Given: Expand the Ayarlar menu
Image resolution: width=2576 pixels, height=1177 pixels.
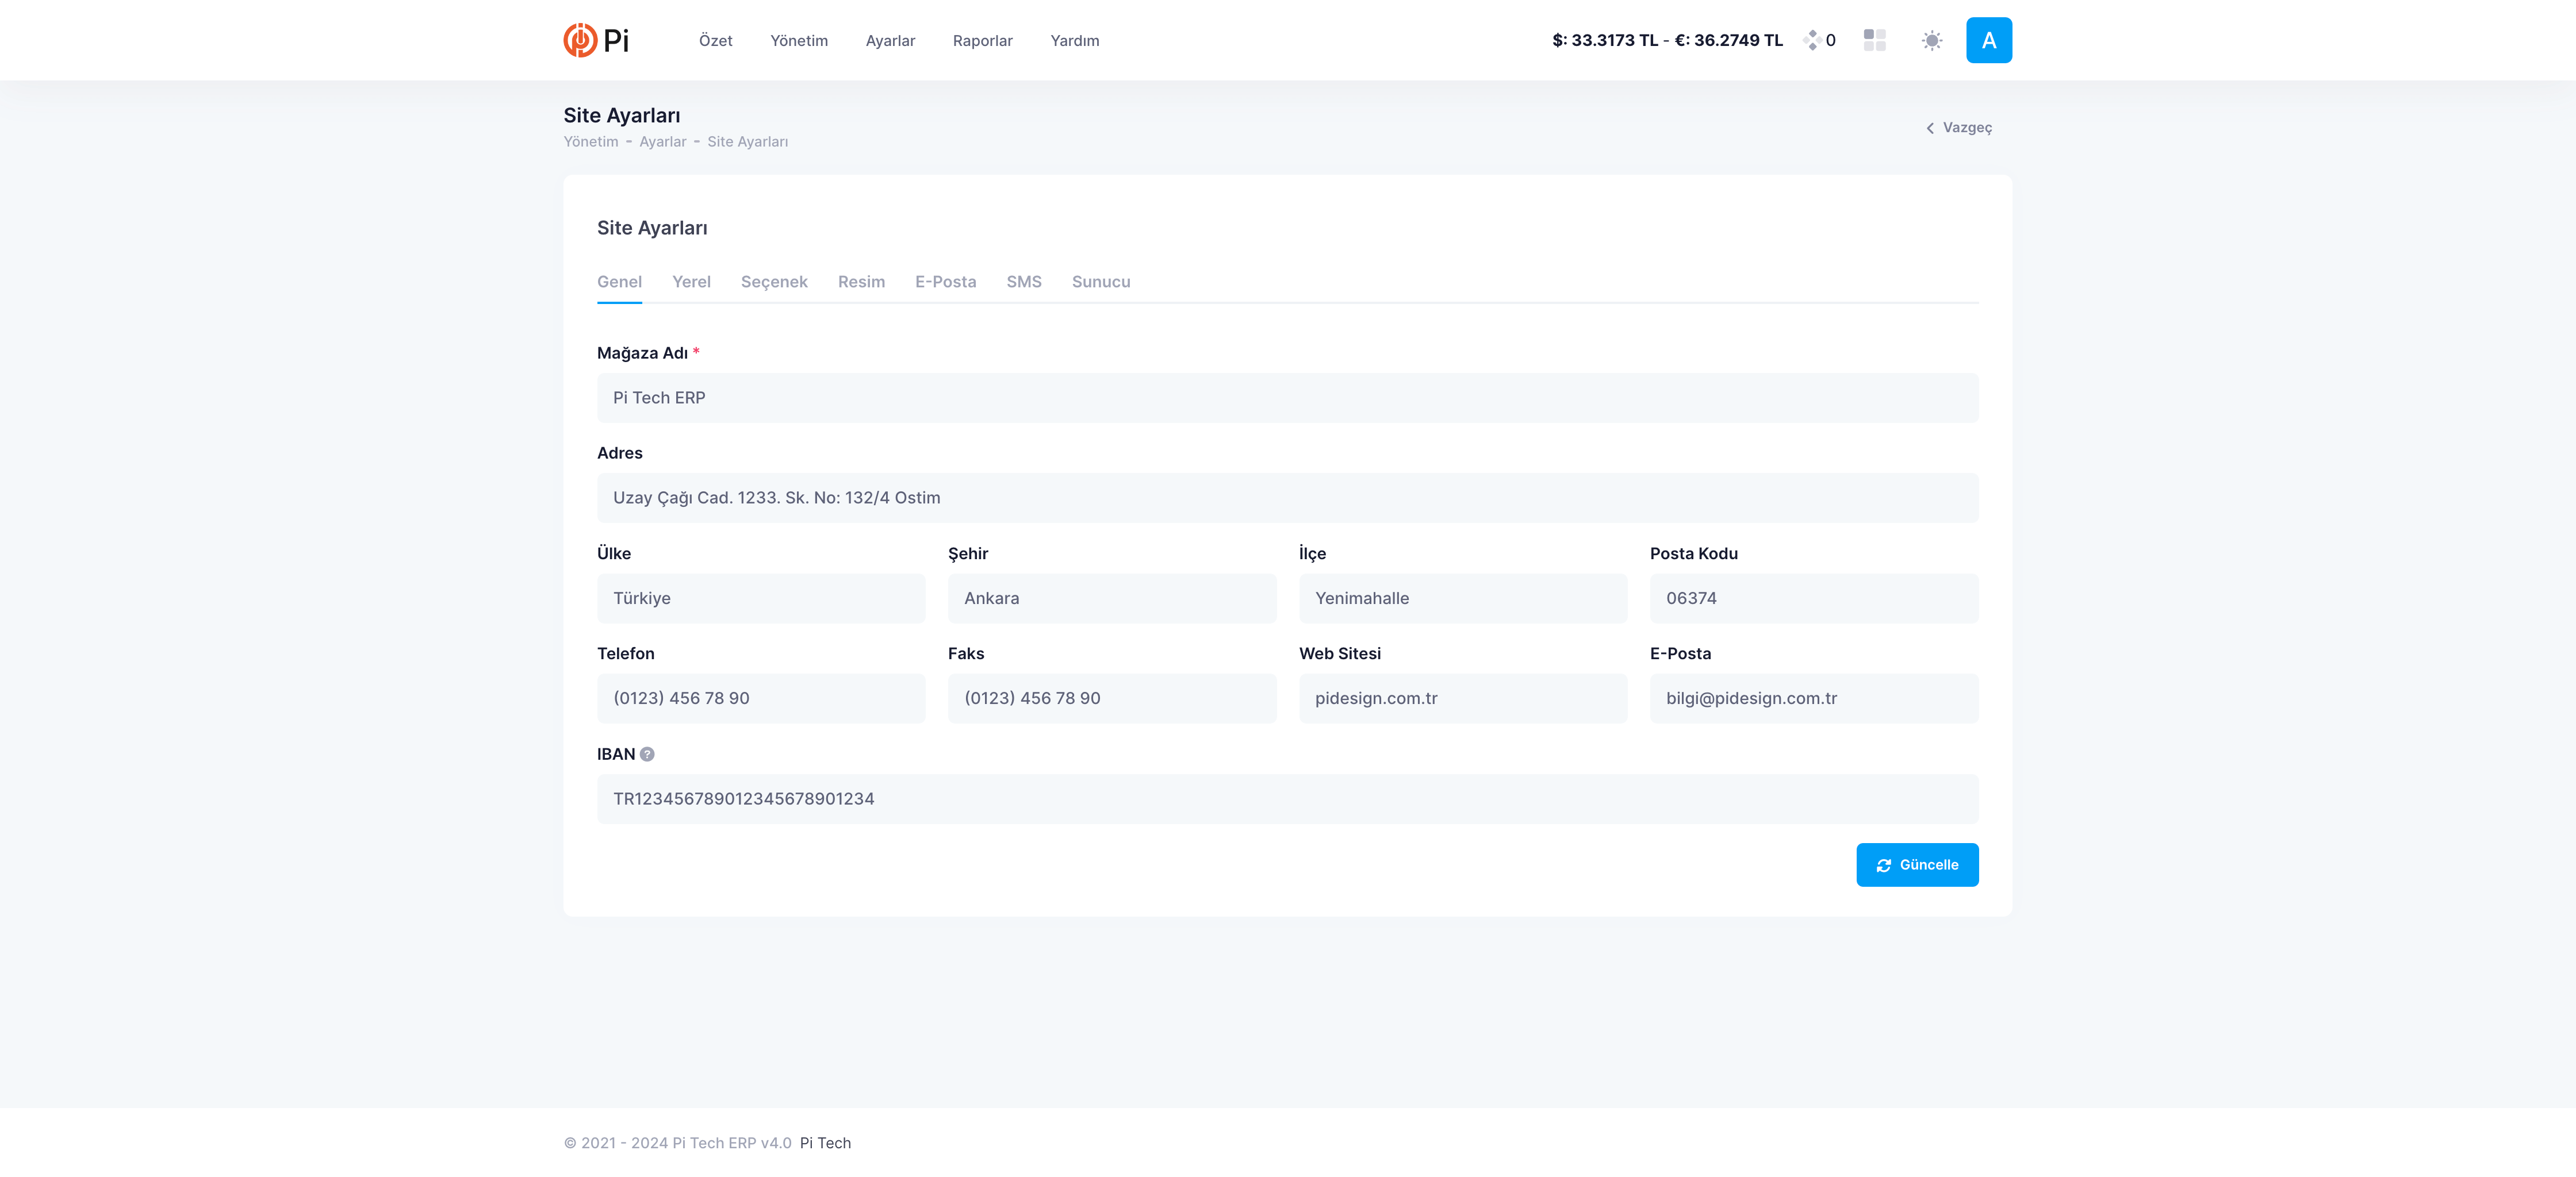Looking at the screenshot, I should (x=889, y=41).
